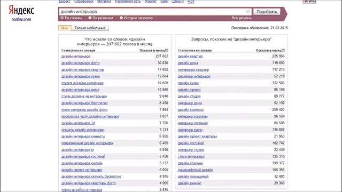The width and height of the screenshot is (342, 192).
Task: Open 'ландшафтный дизайн' similar query link
Action: pos(195,170)
